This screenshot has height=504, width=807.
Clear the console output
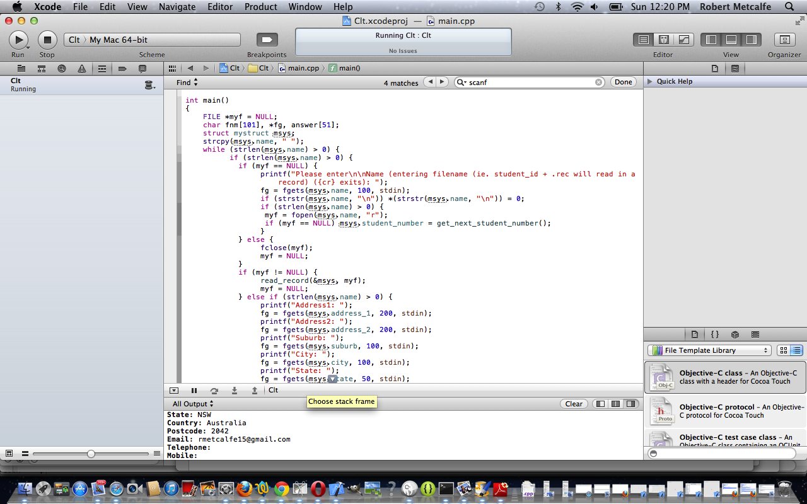574,404
